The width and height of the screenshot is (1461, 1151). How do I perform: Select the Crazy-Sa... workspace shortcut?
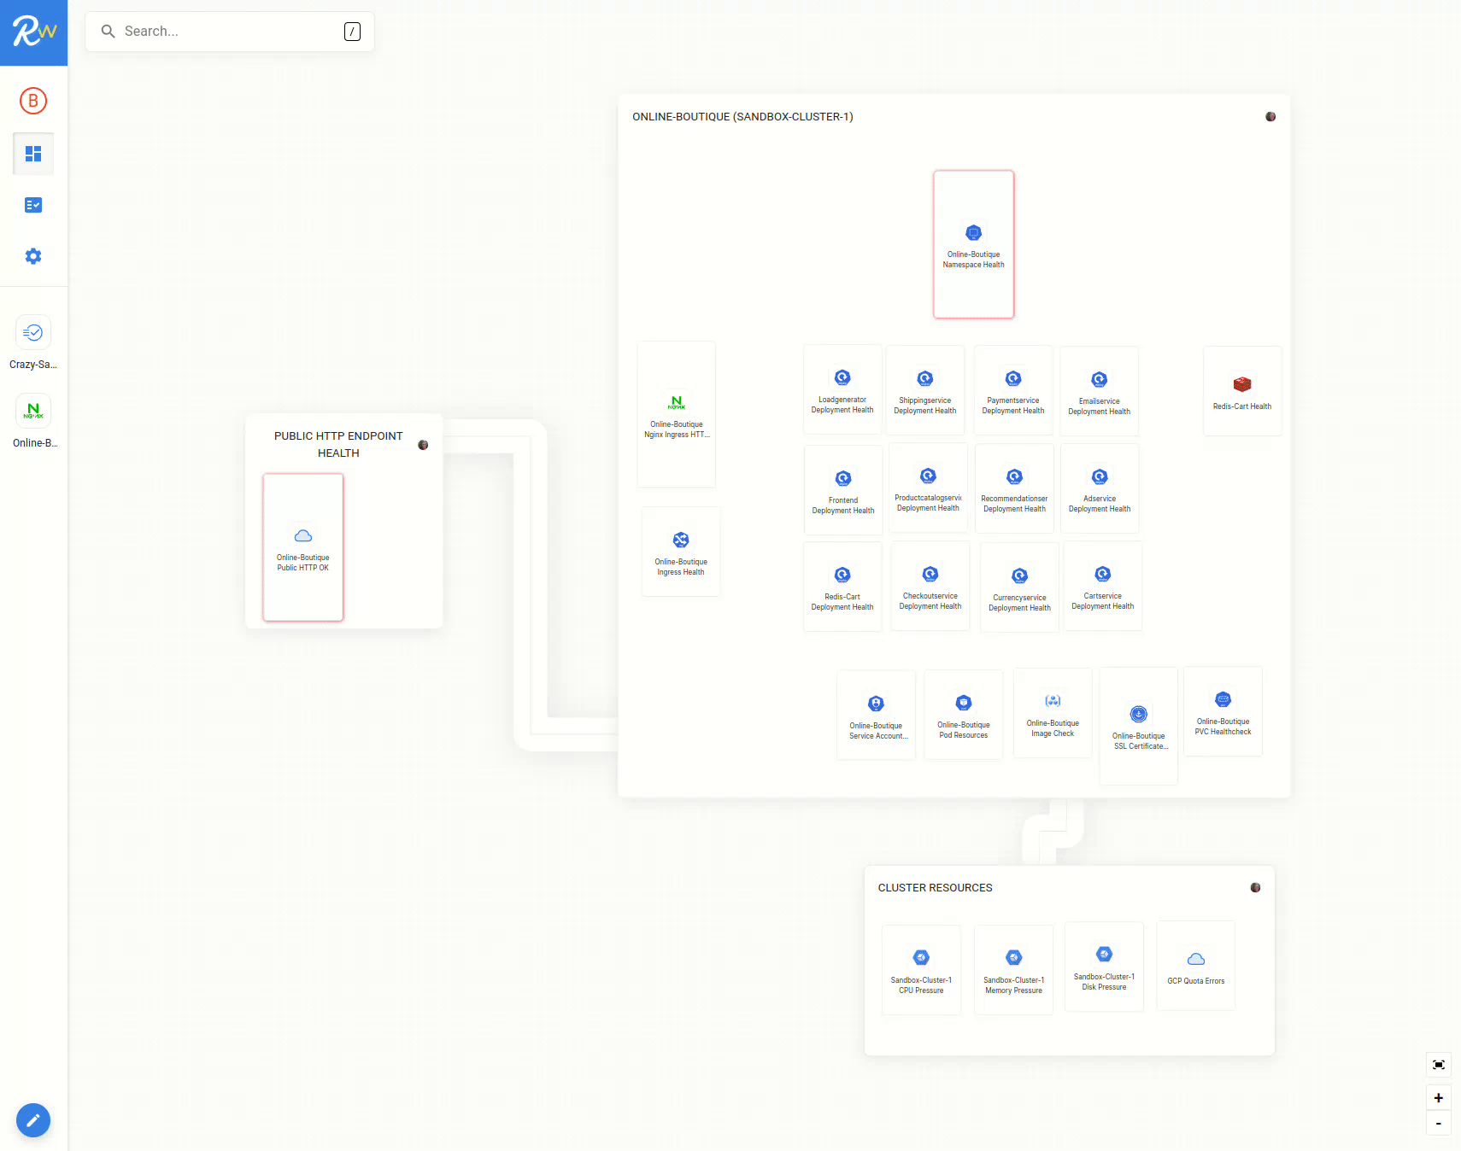33,333
